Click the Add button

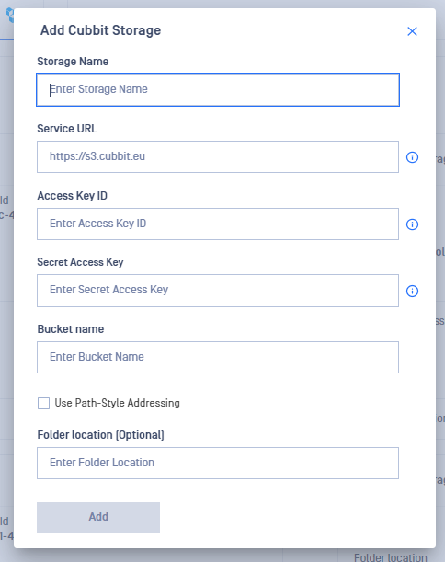[x=98, y=517]
